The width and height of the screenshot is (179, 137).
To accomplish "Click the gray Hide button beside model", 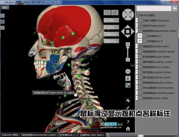I will pos(111,20).
